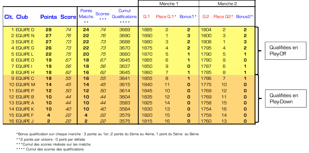Click the 'EQUIPE O' club cell

point(25,60)
